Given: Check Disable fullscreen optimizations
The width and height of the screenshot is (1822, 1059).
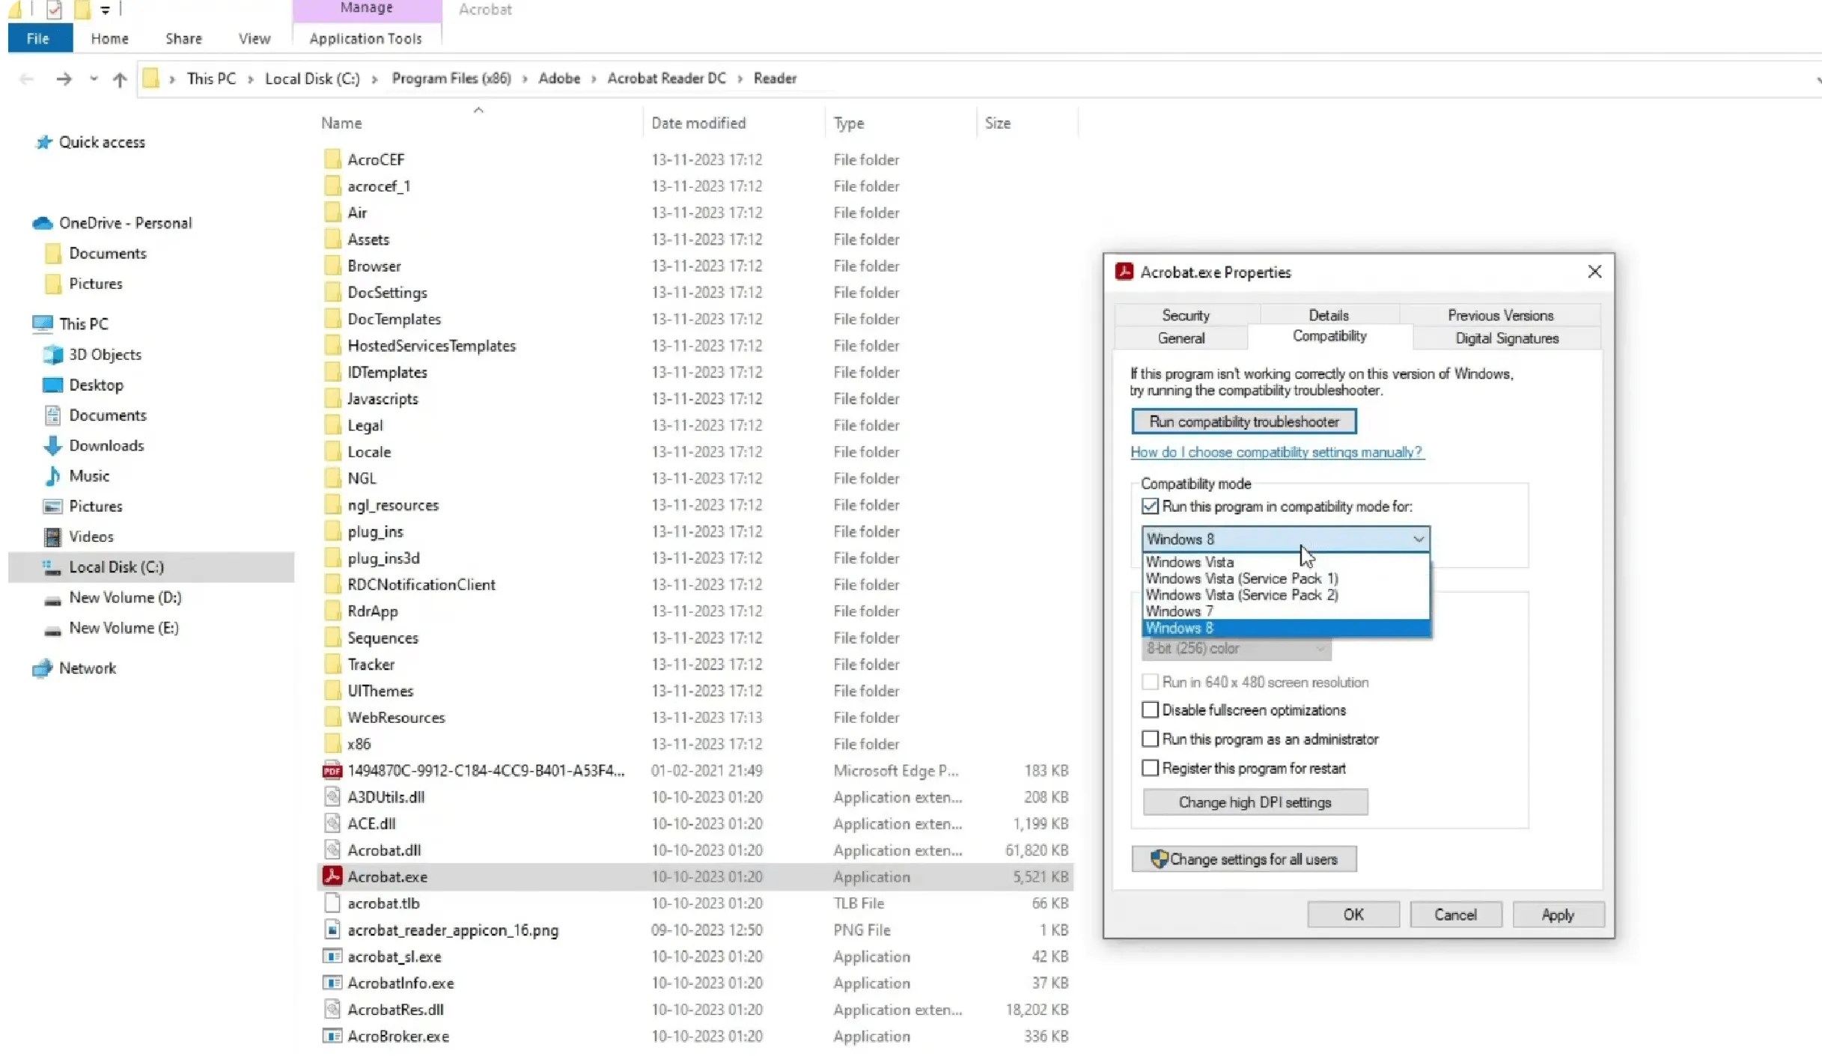Looking at the screenshot, I should (1150, 709).
